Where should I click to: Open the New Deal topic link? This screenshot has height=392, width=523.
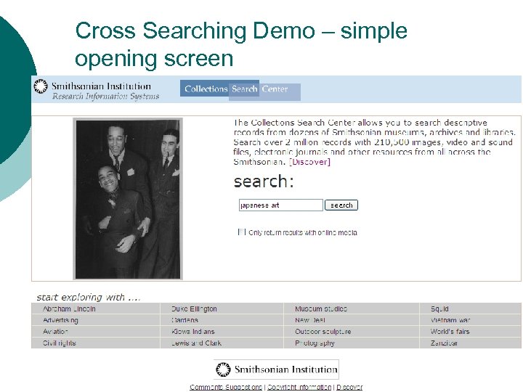(310, 320)
